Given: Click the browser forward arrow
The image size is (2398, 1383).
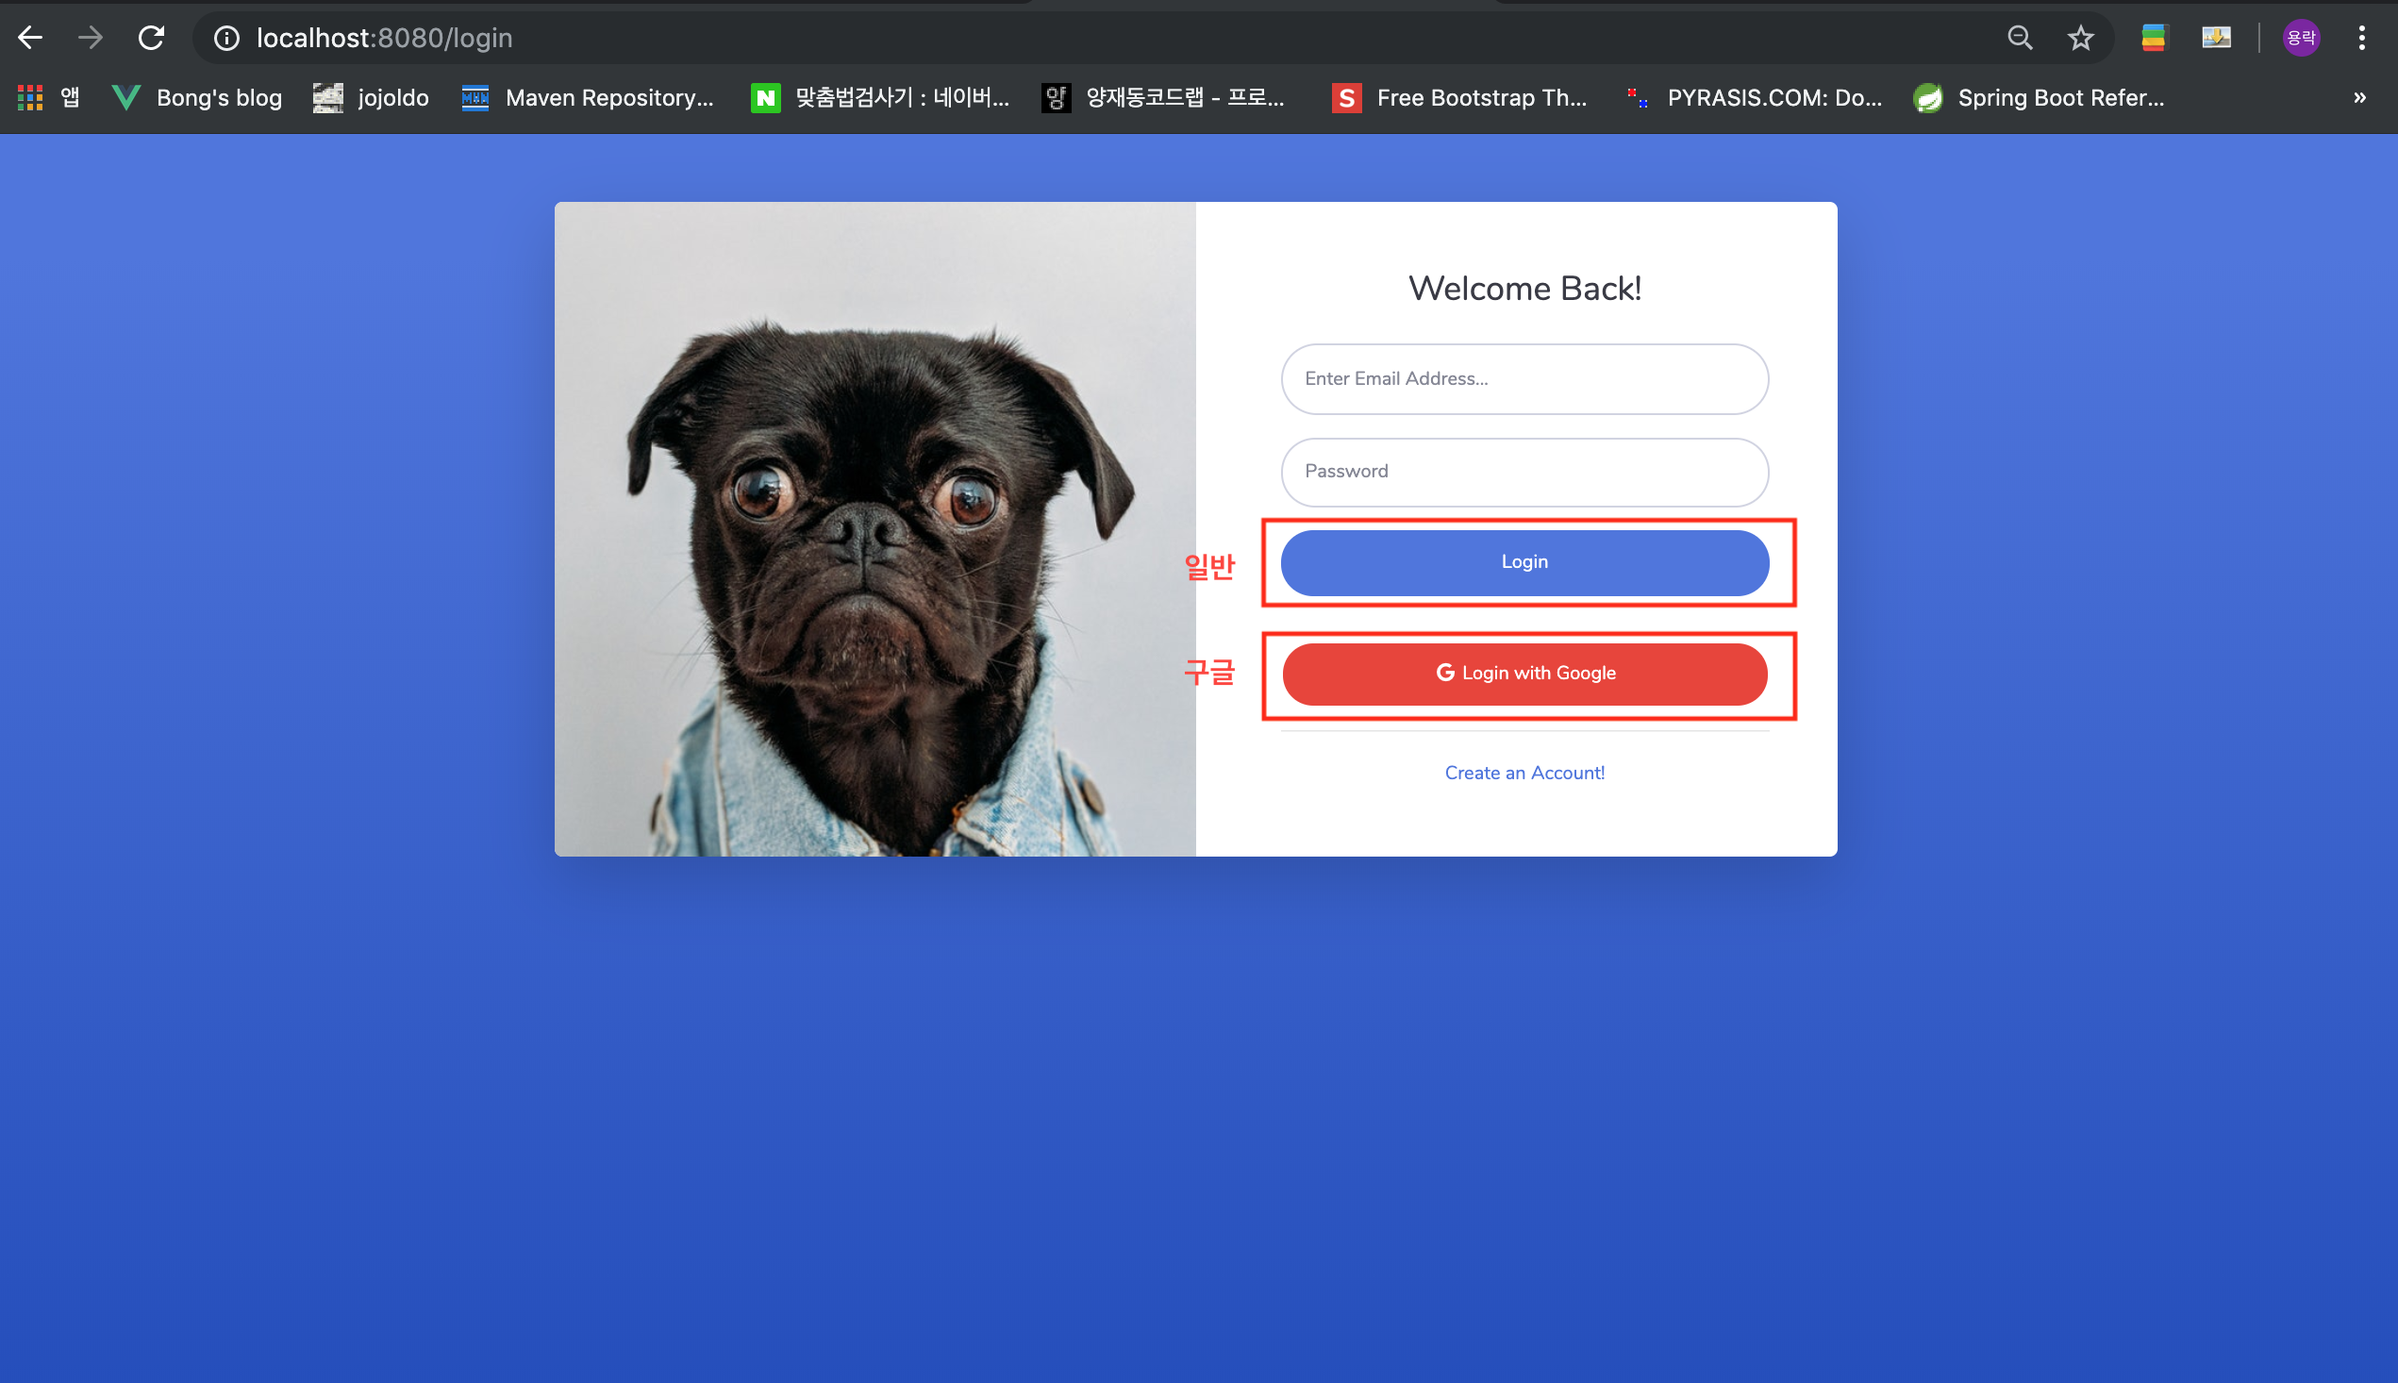Looking at the screenshot, I should coord(91,38).
